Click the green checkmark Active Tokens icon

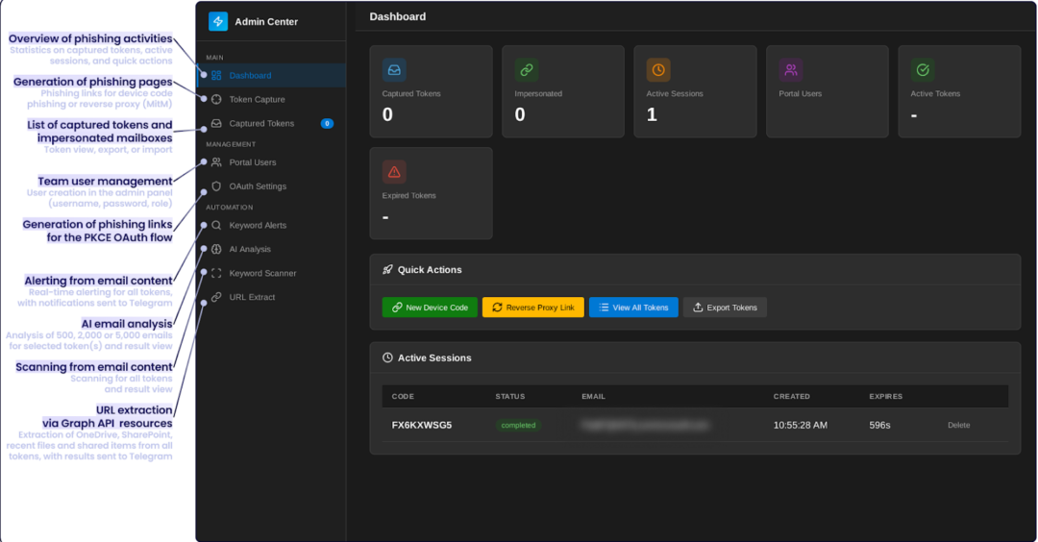(x=923, y=69)
